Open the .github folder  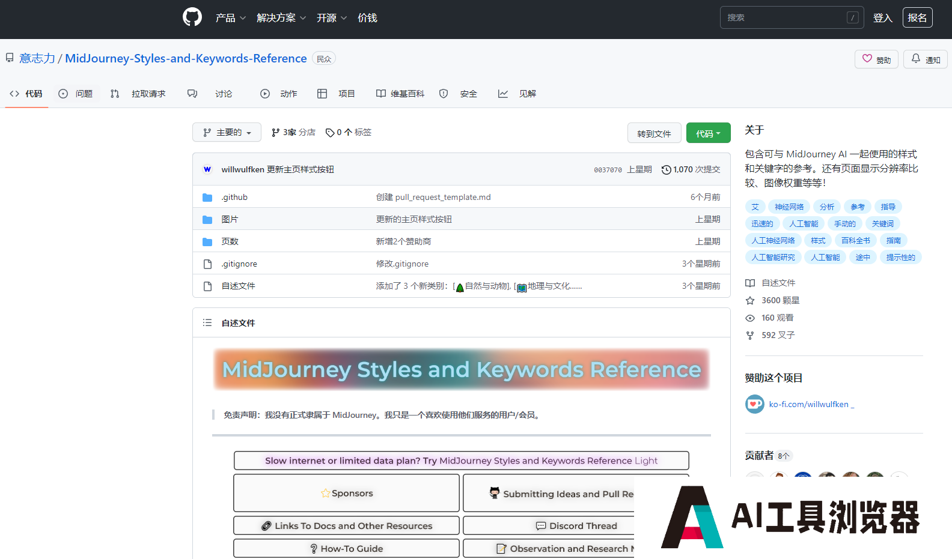[234, 197]
